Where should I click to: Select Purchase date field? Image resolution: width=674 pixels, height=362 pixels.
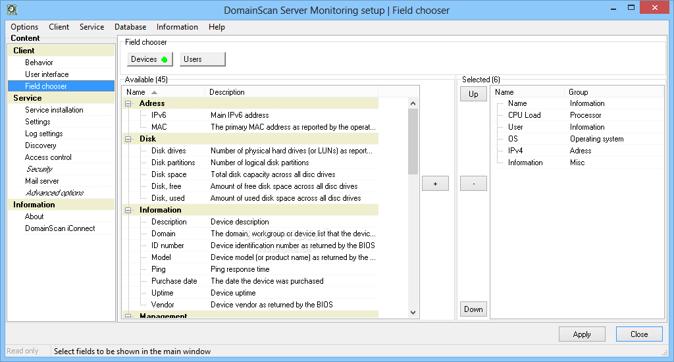click(174, 281)
